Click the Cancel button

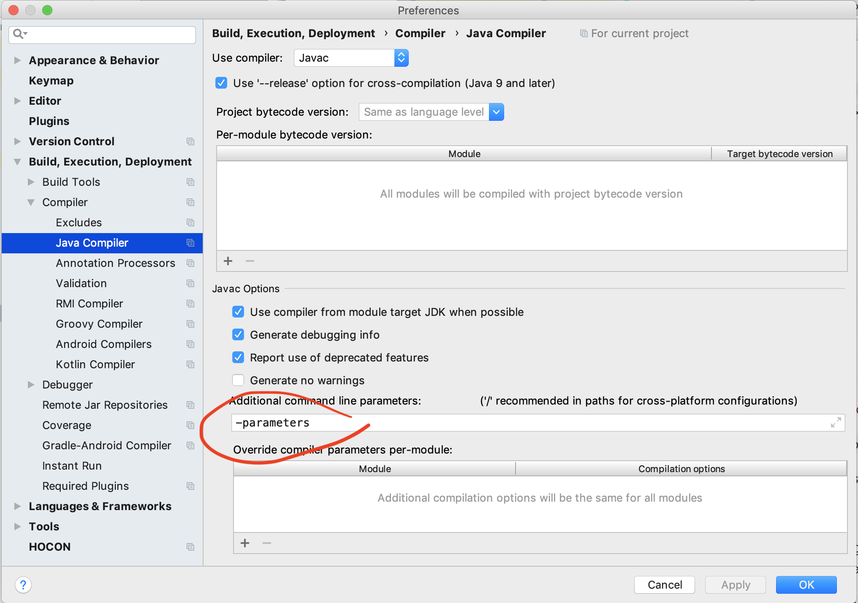pyautogui.click(x=664, y=585)
